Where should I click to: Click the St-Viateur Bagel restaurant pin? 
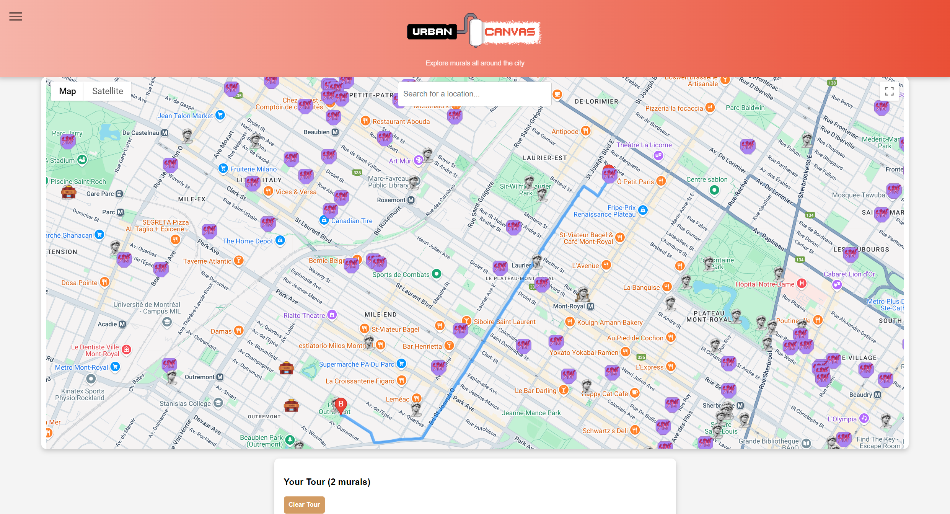(x=364, y=329)
